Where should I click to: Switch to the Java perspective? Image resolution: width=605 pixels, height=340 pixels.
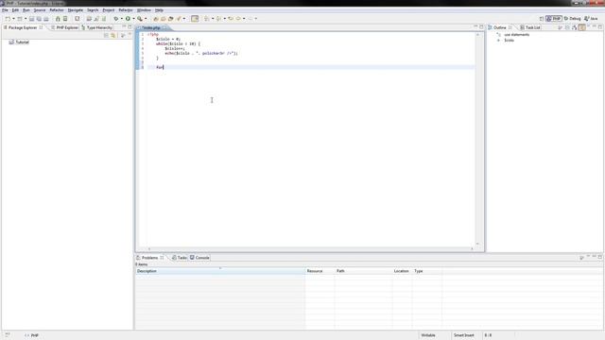click(x=591, y=19)
